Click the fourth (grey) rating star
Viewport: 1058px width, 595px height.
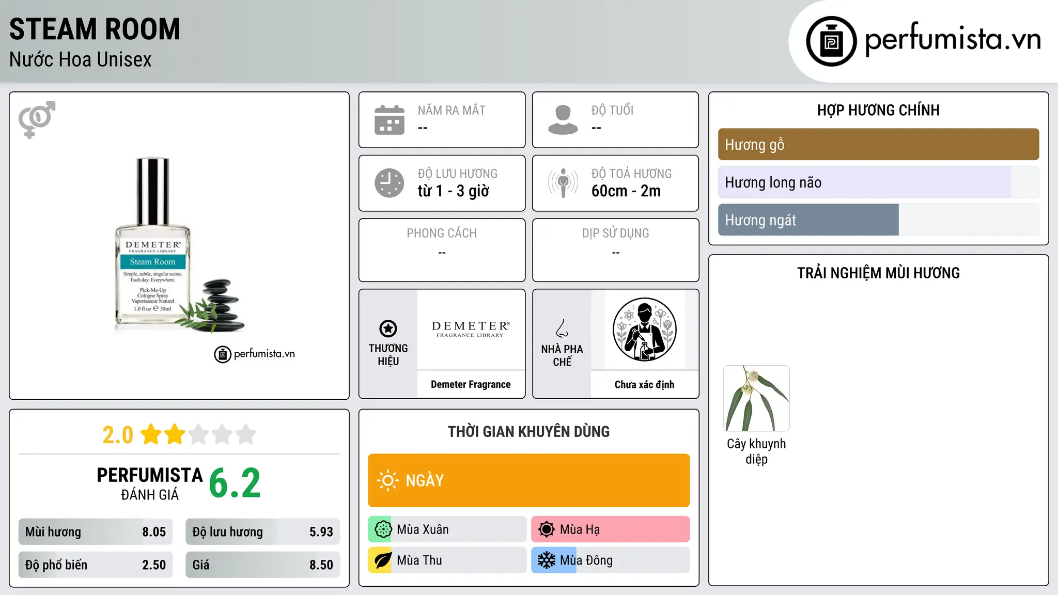coord(222,434)
